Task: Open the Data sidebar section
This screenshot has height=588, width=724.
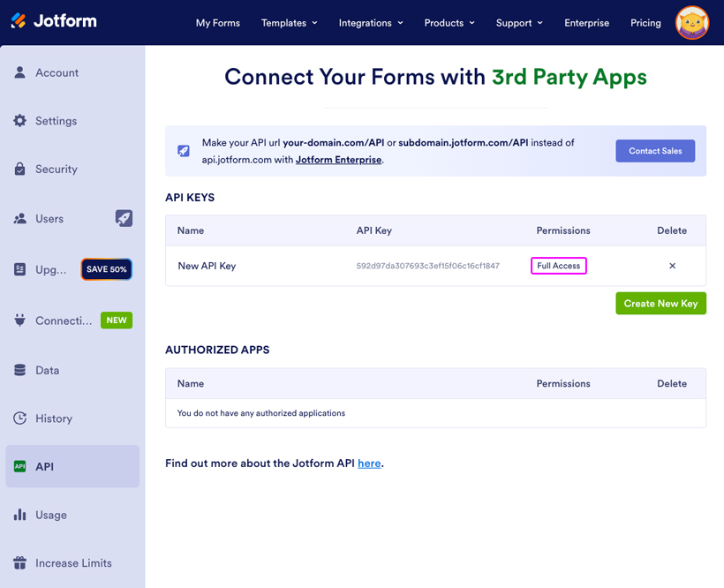Action: [x=72, y=370]
